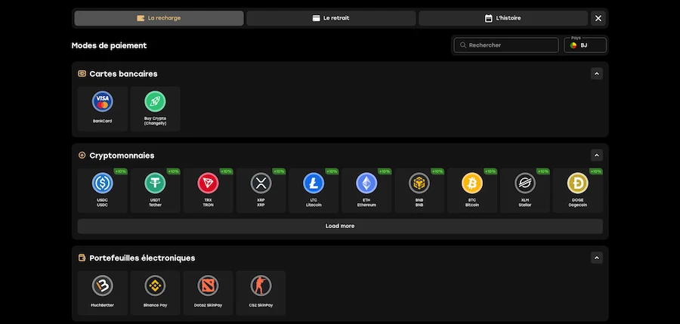Focus the Rechercher search field
Screen dimensions: 680x324
pyautogui.click(x=506, y=45)
